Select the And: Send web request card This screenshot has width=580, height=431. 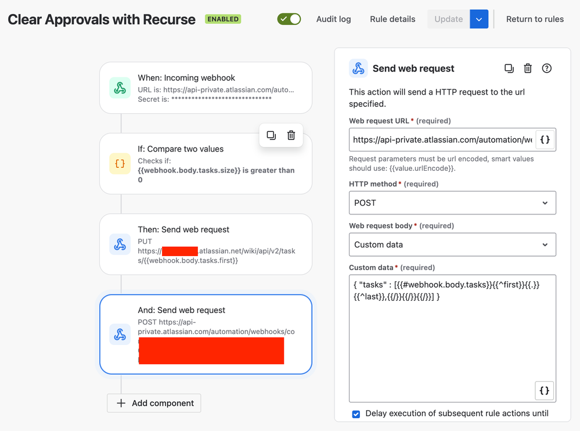pos(206,335)
